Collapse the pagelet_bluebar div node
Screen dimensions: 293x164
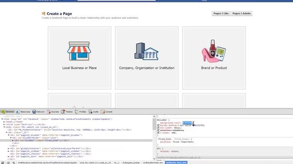[x=9, y=135]
